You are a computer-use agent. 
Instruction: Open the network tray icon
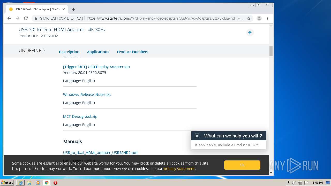[300, 183]
